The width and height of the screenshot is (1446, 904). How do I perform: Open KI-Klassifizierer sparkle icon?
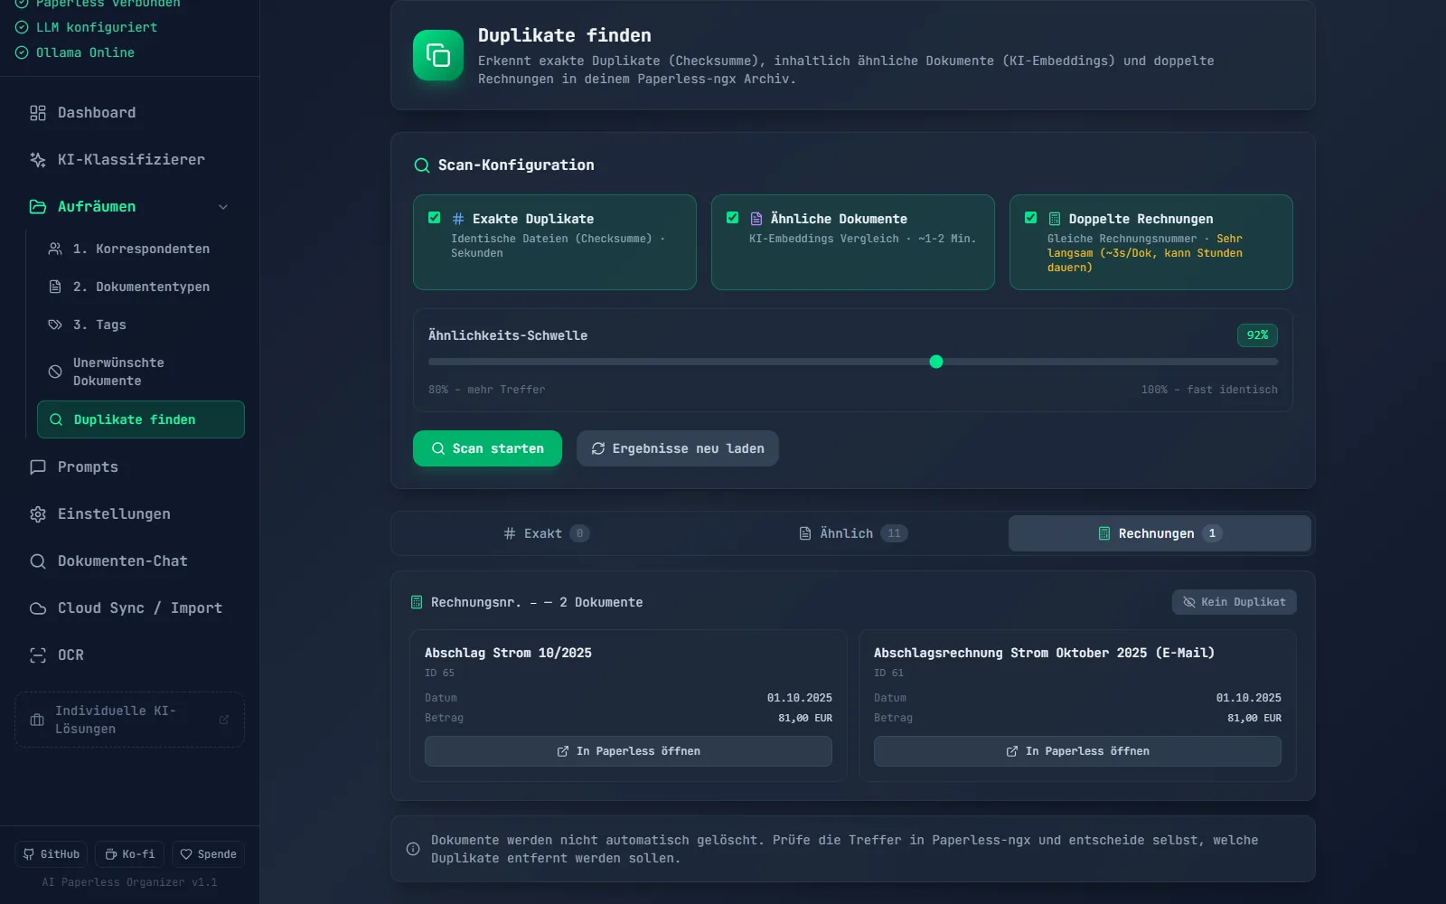tap(38, 160)
